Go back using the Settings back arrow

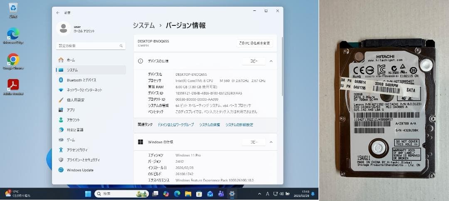pyautogui.click(x=58, y=13)
